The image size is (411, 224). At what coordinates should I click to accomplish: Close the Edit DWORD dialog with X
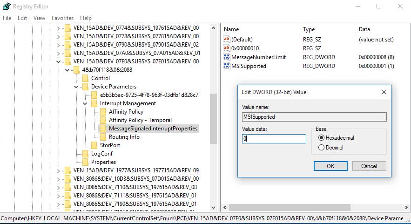[384, 92]
